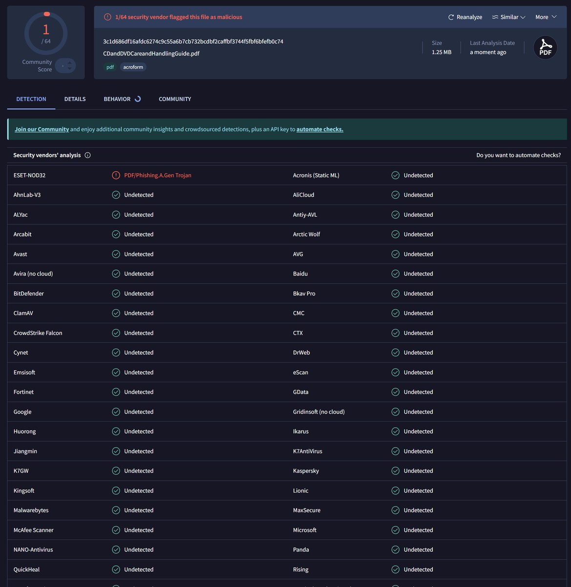571x587 pixels.
Task: Follow the Join our Community link
Action: coord(42,129)
